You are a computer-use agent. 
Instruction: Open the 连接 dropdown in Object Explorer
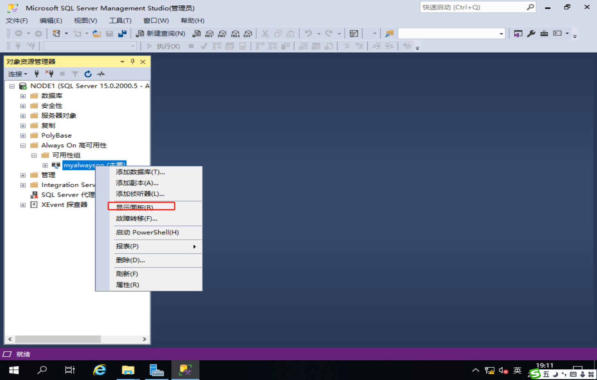[x=18, y=74]
